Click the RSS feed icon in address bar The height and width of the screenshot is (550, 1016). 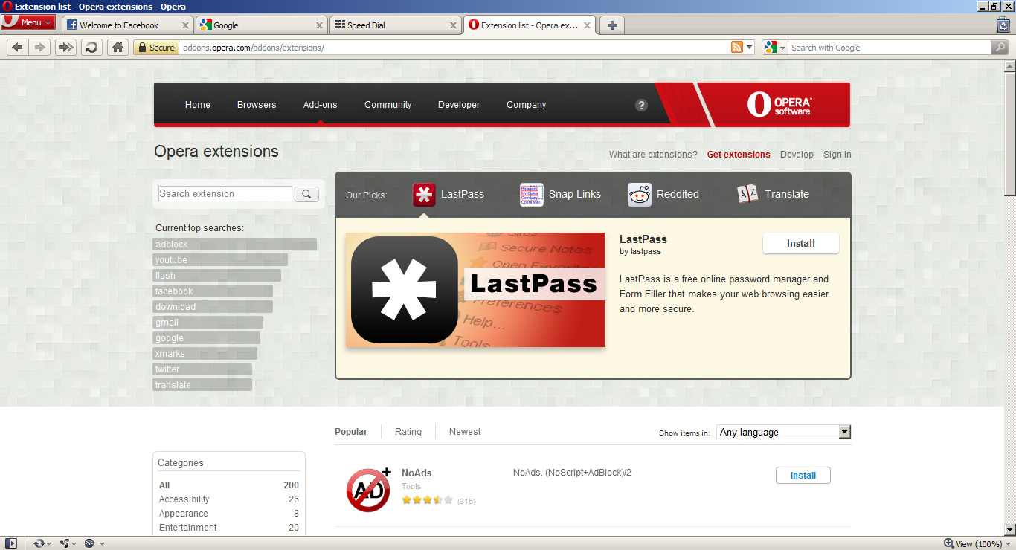tap(736, 47)
